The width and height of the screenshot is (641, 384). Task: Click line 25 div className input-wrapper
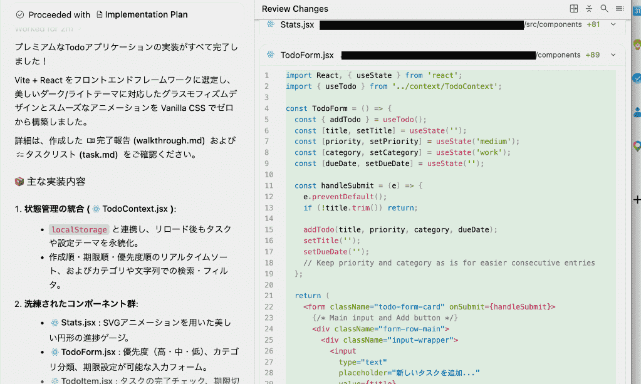[390, 340]
